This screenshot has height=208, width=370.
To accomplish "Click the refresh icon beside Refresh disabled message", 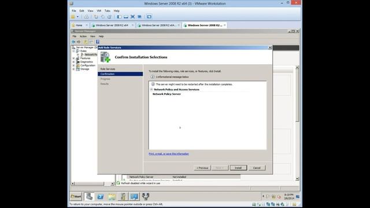I will pyautogui.click(x=119, y=183).
